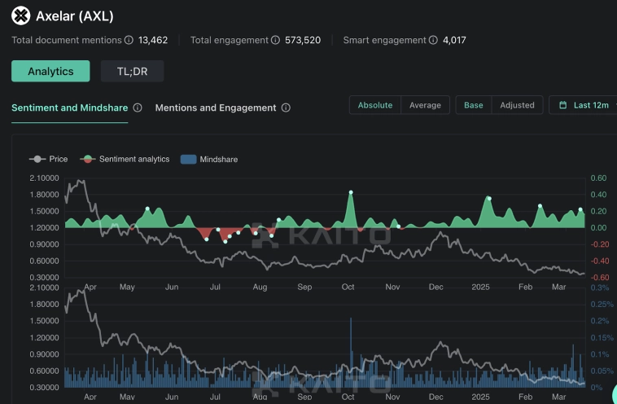Click the Analytics button

point(50,71)
